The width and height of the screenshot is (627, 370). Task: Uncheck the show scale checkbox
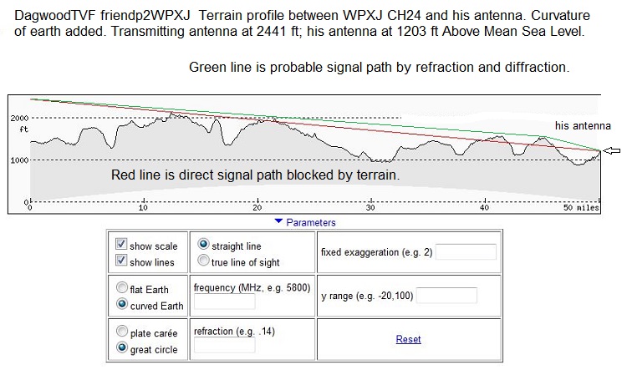click(x=121, y=246)
